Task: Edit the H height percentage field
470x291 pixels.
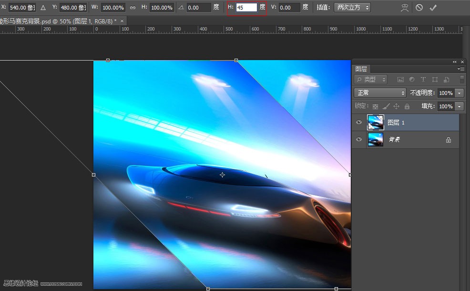Action: pyautogui.click(x=162, y=8)
